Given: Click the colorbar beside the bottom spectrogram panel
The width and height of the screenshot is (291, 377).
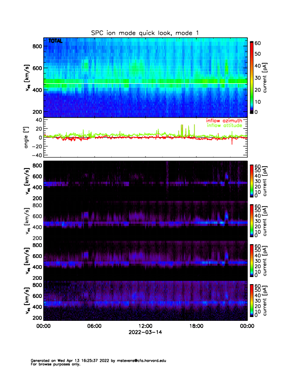Looking at the screenshot, I should tap(252, 300).
